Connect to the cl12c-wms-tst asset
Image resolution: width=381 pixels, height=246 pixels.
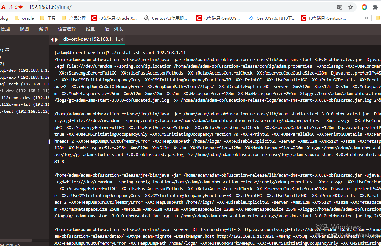tap(25, 104)
